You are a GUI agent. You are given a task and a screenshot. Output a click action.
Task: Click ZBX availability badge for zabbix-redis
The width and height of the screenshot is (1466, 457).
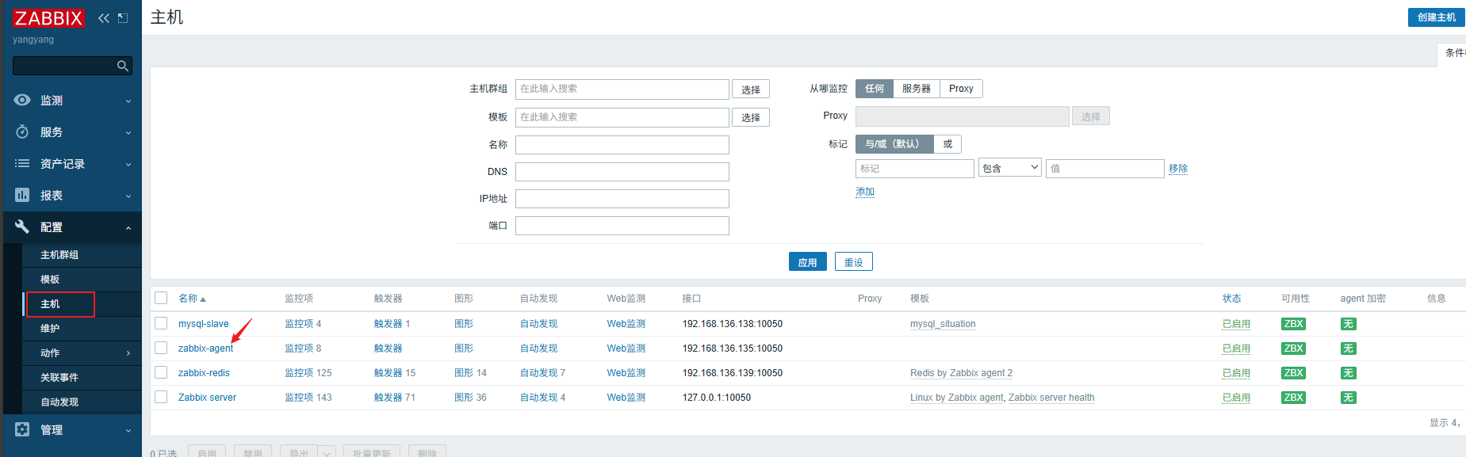point(1293,373)
